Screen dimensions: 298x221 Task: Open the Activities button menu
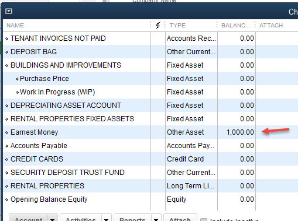(85, 218)
